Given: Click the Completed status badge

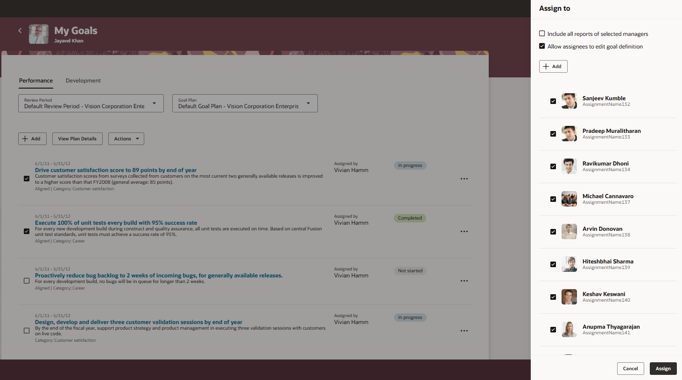Looking at the screenshot, I should tap(410, 218).
